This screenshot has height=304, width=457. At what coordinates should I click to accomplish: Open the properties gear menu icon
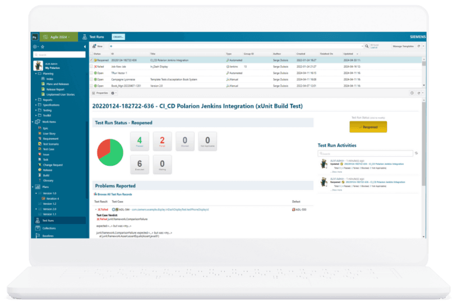point(113,93)
